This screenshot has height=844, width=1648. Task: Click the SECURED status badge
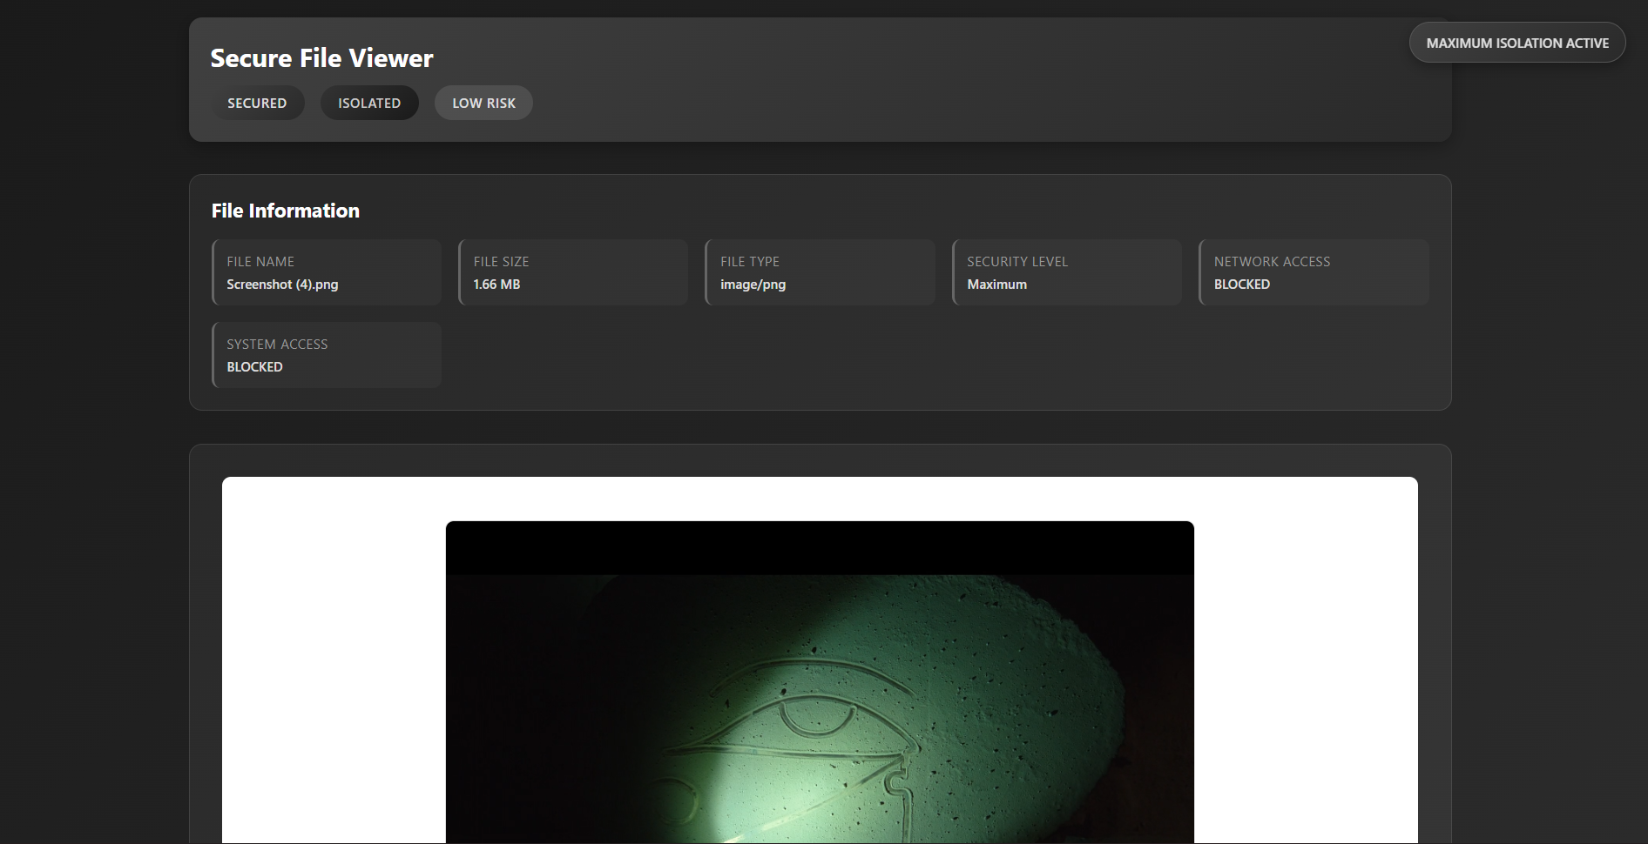257,103
